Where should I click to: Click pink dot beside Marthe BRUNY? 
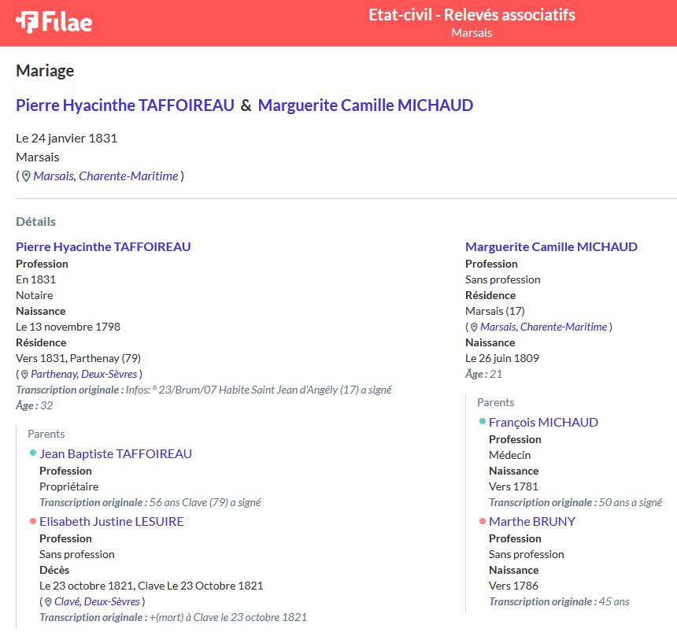click(483, 521)
